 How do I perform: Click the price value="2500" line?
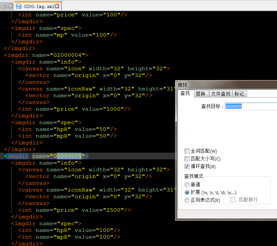click(x=75, y=210)
